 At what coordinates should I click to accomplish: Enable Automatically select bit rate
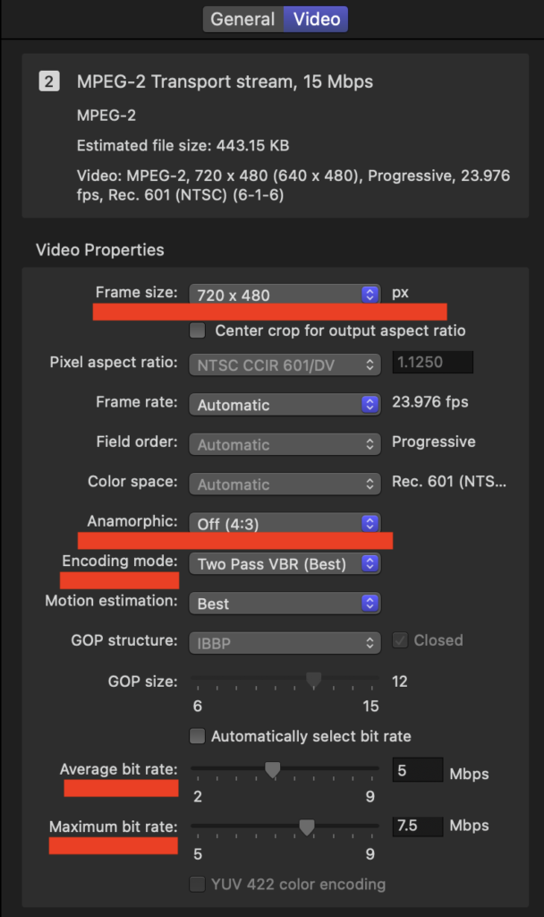[x=198, y=737]
